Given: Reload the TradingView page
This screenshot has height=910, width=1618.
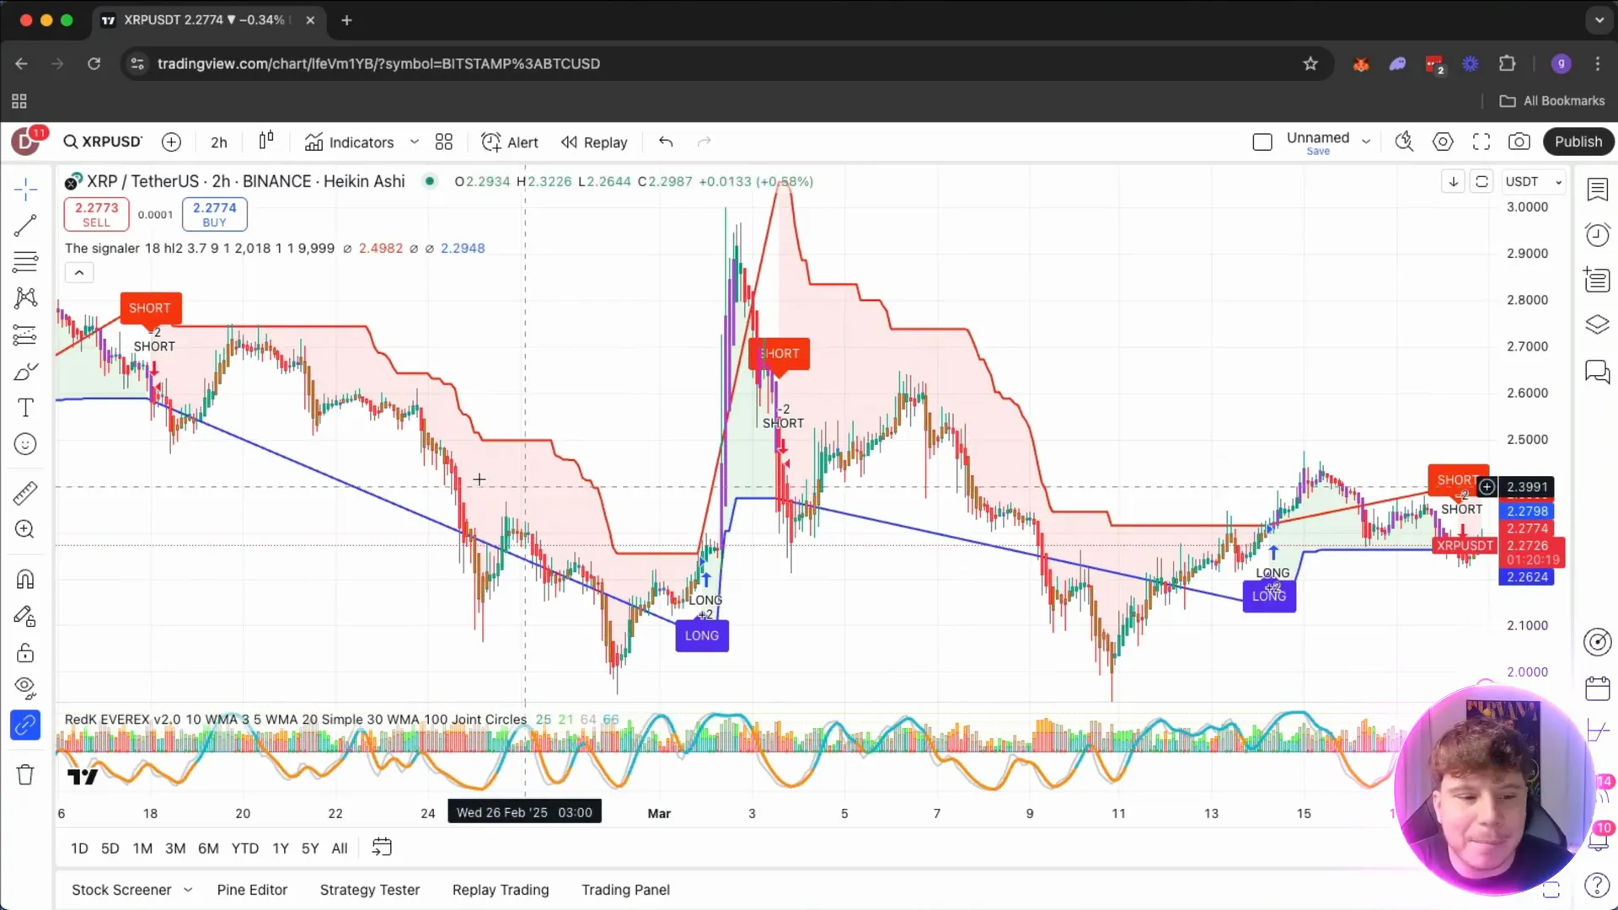Looking at the screenshot, I should tap(94, 63).
